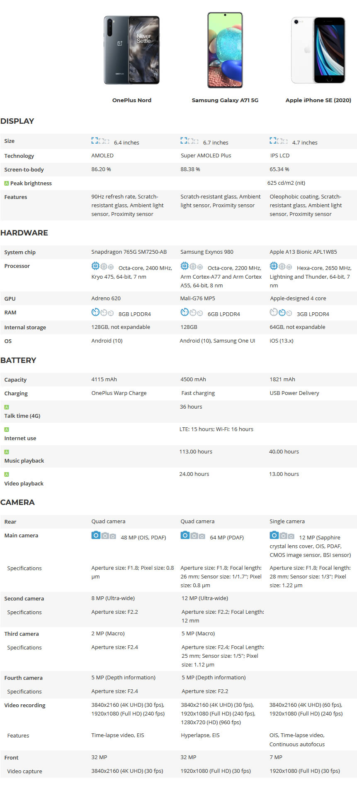Click the green icon beside Peak brightness
The width and height of the screenshot is (357, 789).
coord(7,183)
